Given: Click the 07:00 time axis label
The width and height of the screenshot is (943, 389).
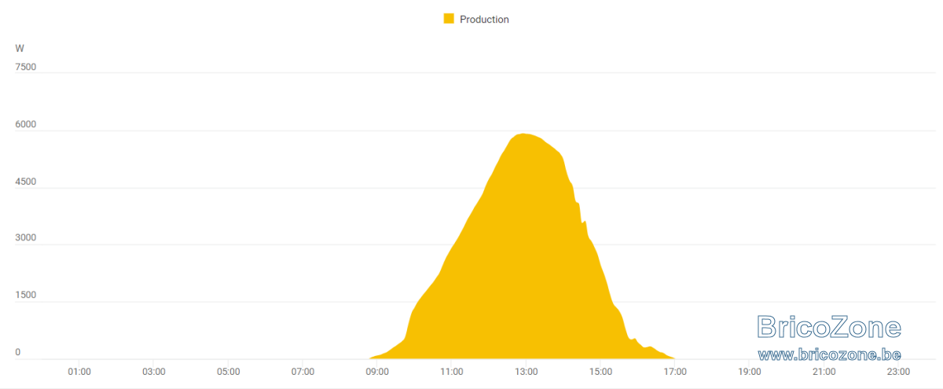Looking at the screenshot, I should pyautogui.click(x=303, y=371).
